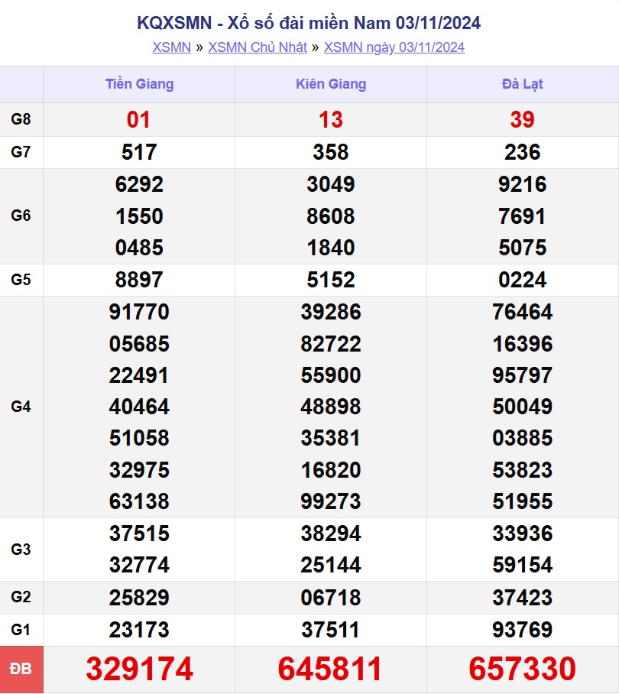
Task: Click Tiền Giang G8 number 01
Action: point(139,120)
